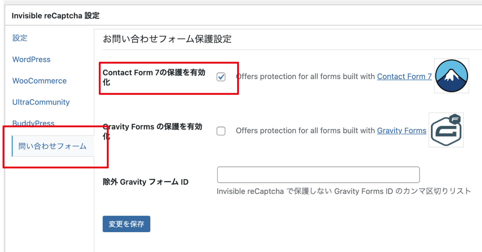
Task: Open the BuddyPress tab
Action: pyautogui.click(x=33, y=123)
